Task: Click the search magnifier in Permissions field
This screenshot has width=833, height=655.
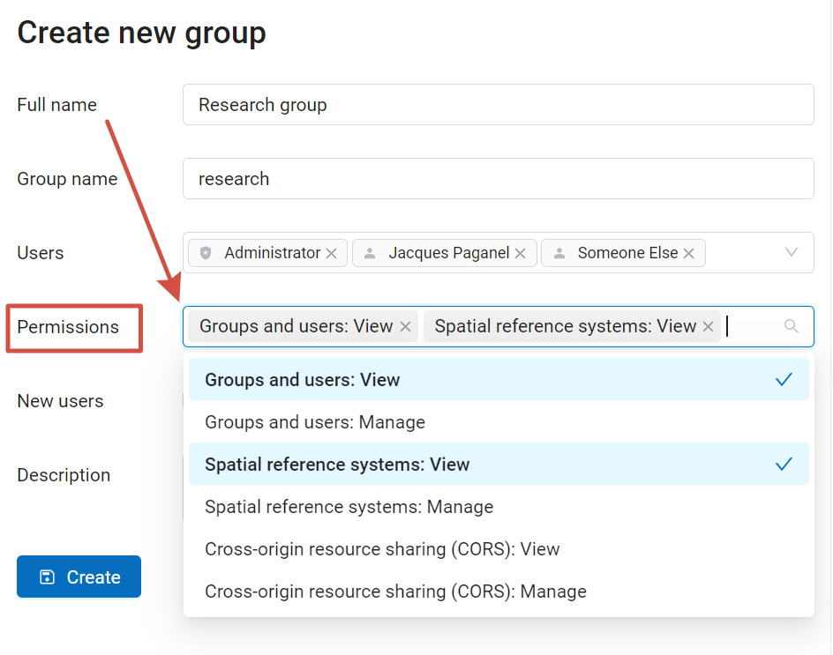Action: click(x=791, y=326)
